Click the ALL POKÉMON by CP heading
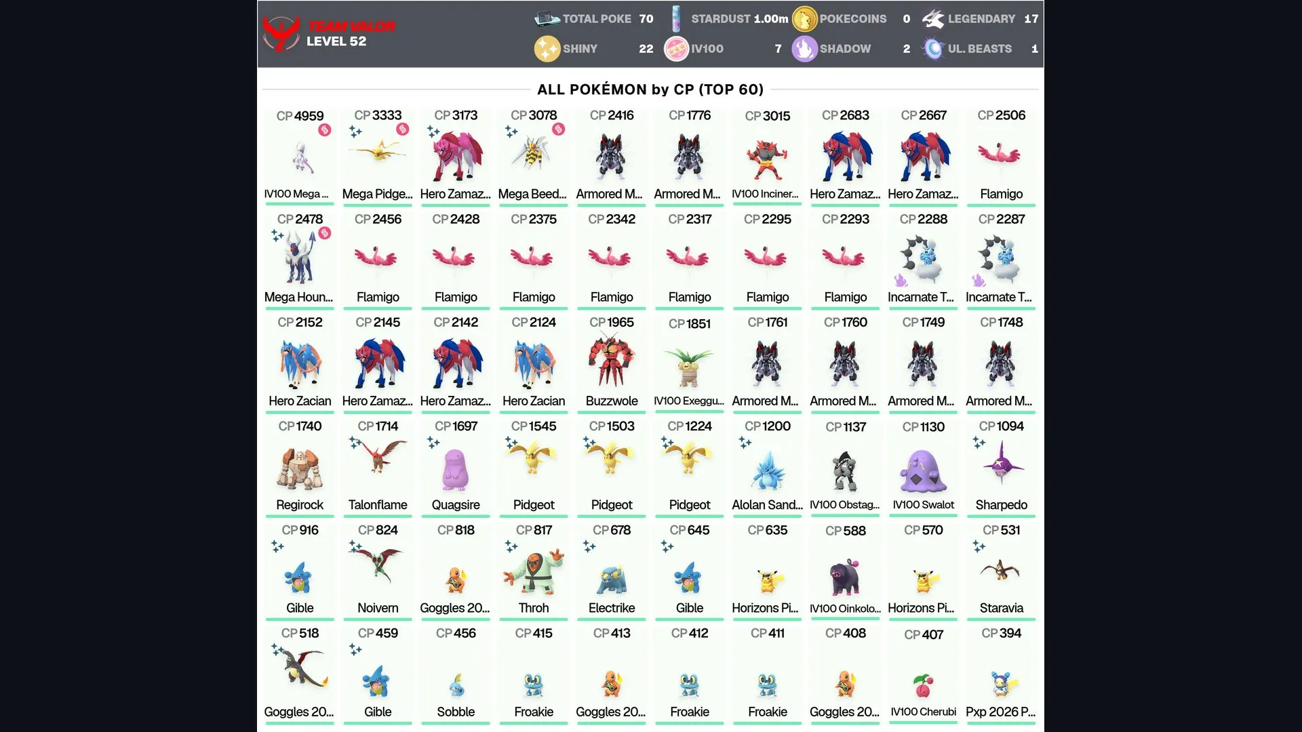This screenshot has height=732, width=1302. point(650,89)
